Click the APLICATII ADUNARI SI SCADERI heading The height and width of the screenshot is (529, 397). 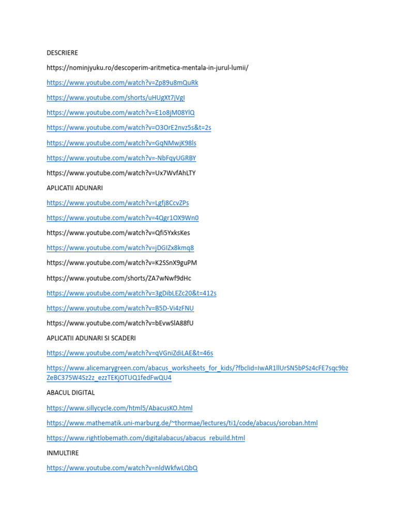[91, 338]
